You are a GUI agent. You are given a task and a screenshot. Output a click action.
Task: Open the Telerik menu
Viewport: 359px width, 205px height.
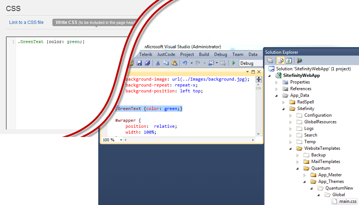click(x=146, y=54)
